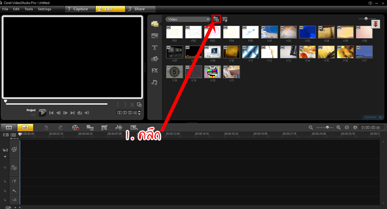Open the Sound Mixer waveform icon
Image resolution: width=387 pixels, height=209 pixels.
pyautogui.click(x=119, y=128)
